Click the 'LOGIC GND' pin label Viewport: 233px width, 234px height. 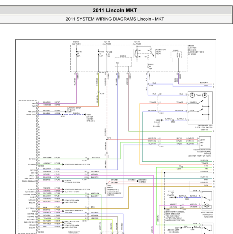(31, 114)
